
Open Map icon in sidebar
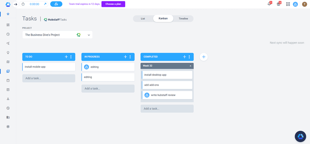tap(8, 62)
